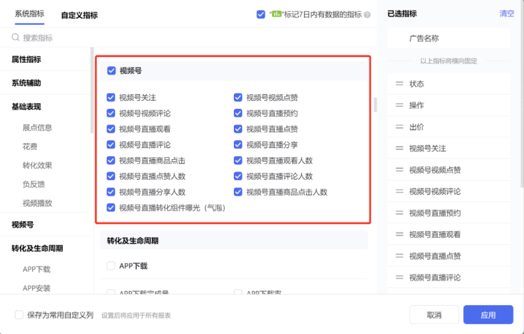Click drag handle for 出价 row
This screenshot has width=524, height=334.
coord(400,126)
